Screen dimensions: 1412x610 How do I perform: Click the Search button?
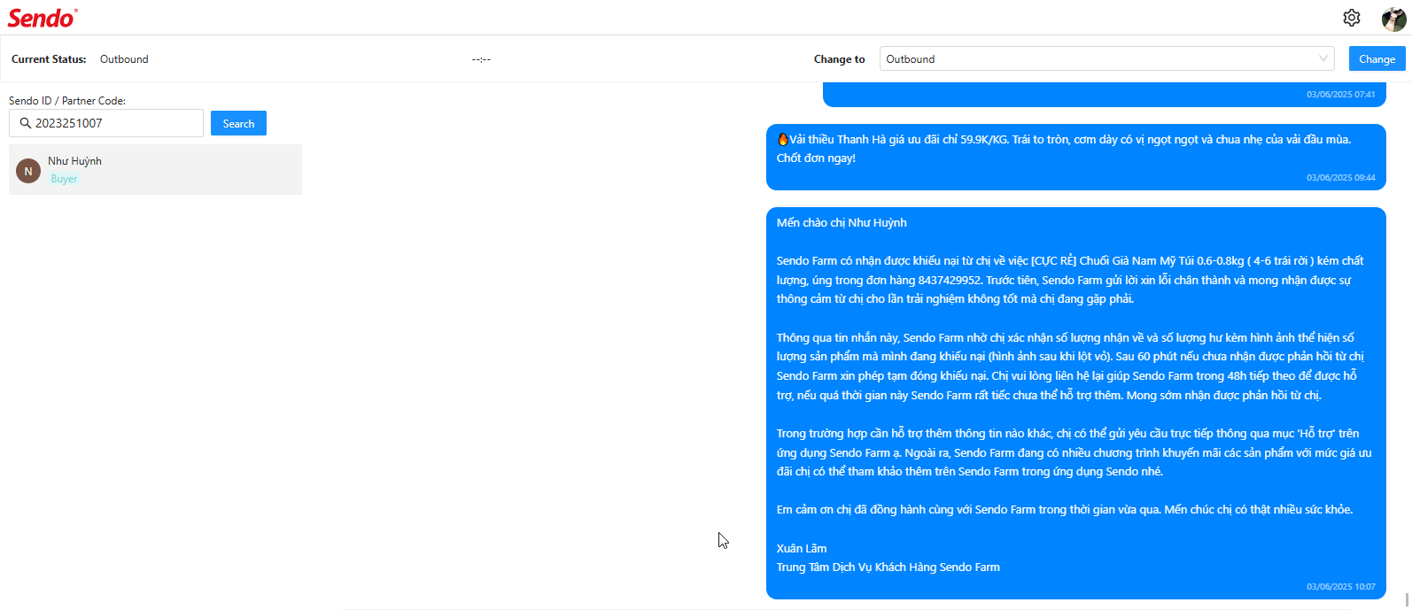click(x=238, y=123)
